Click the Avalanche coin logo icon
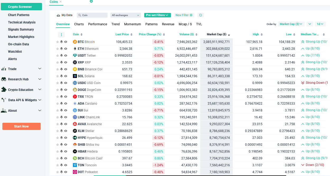The image size is (330, 176). click(75, 124)
